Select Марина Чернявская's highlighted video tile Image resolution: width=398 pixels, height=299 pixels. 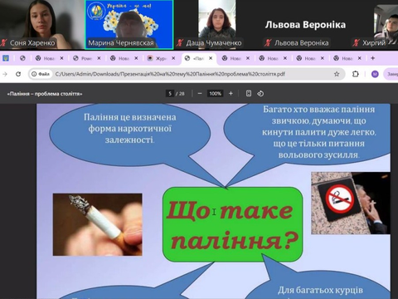click(x=129, y=24)
